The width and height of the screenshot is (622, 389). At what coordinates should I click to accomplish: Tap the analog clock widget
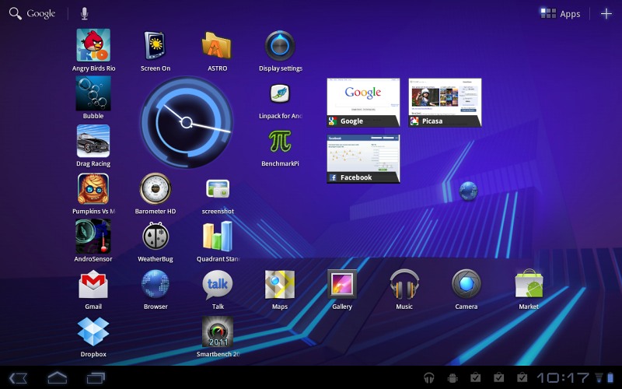[x=187, y=122]
